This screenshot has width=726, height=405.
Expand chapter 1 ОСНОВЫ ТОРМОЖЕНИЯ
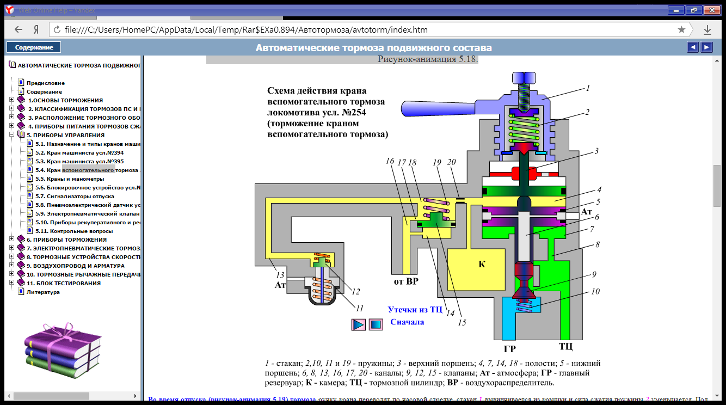[12, 100]
